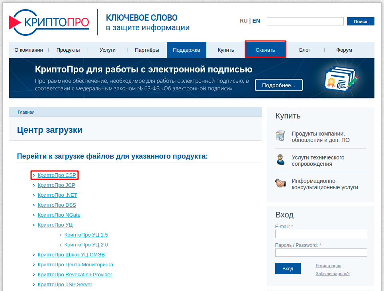Click the handshake icon by Информационно-консультационные услуги
The height and width of the screenshot is (291, 384).
coord(280,183)
